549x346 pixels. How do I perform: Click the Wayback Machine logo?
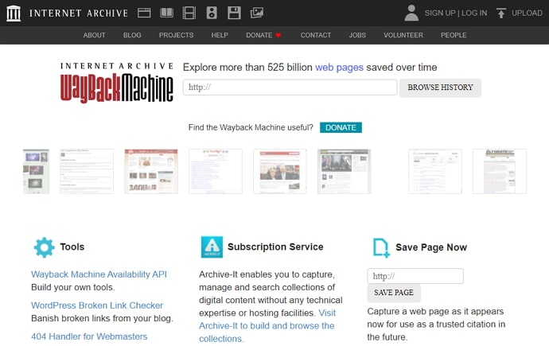(x=117, y=83)
